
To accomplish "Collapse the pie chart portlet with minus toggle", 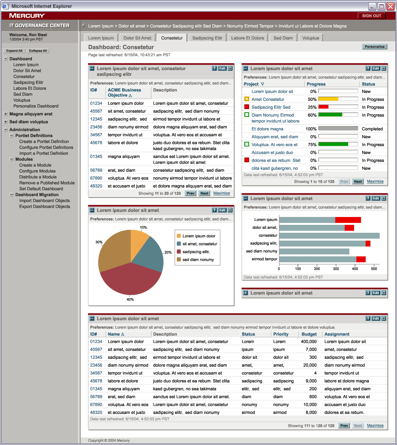I will [x=92, y=210].
